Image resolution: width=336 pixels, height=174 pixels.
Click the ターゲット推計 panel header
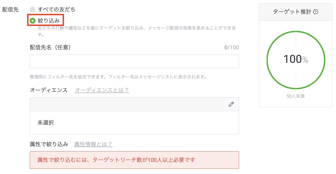293,12
